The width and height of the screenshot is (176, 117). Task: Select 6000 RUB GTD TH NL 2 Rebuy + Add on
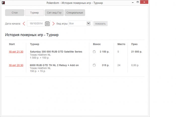54,65
